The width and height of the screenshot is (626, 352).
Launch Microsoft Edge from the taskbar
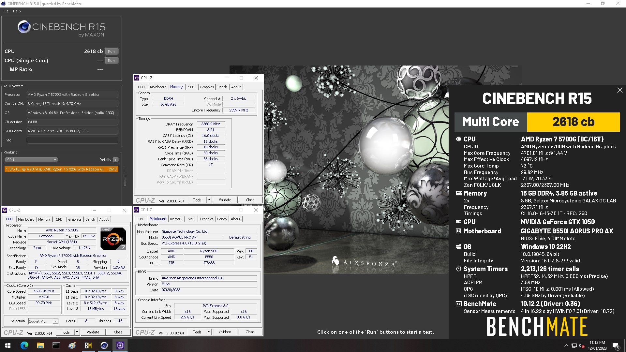tap(24, 345)
